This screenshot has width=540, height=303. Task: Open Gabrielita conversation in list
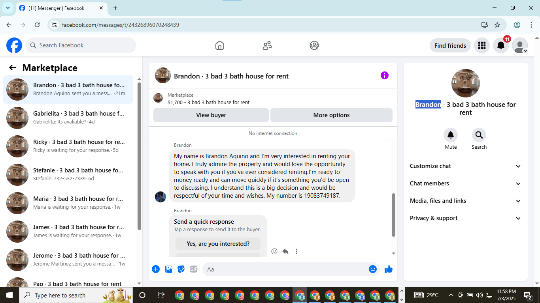click(x=68, y=118)
